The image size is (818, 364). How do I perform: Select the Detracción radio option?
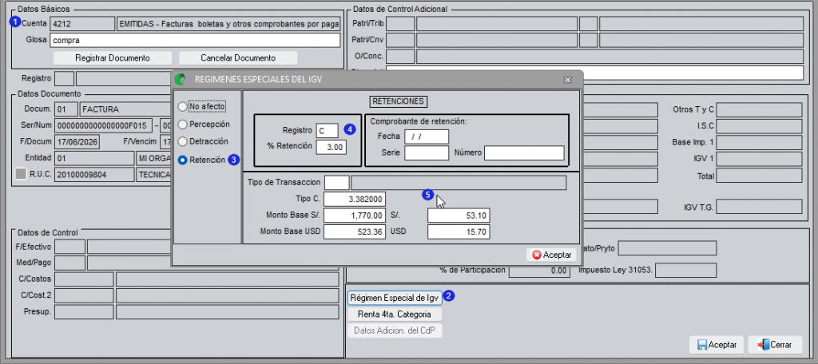click(x=204, y=141)
